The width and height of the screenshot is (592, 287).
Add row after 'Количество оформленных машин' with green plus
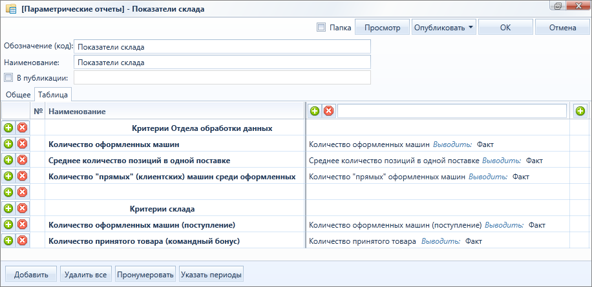pos(8,144)
